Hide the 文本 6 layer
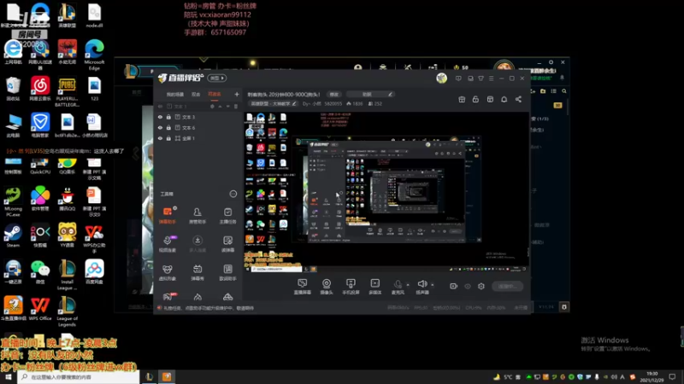The image size is (684, 384). point(160,127)
